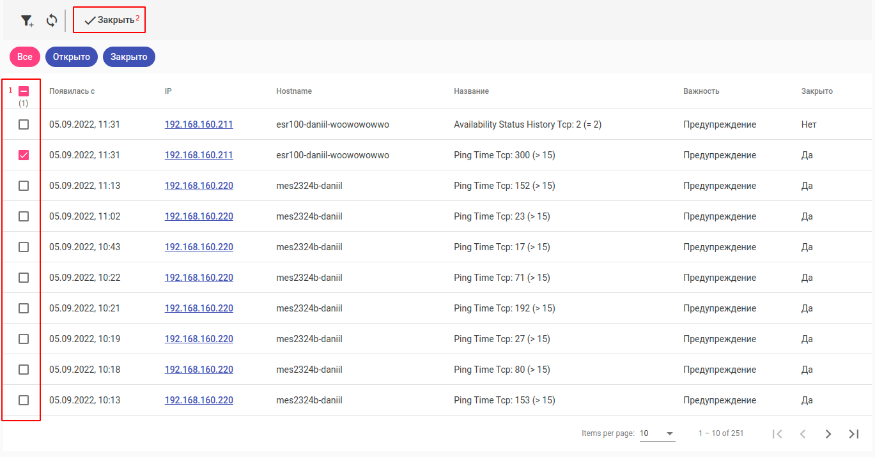Show only Открыто alarms
The image size is (875, 457).
(72, 57)
